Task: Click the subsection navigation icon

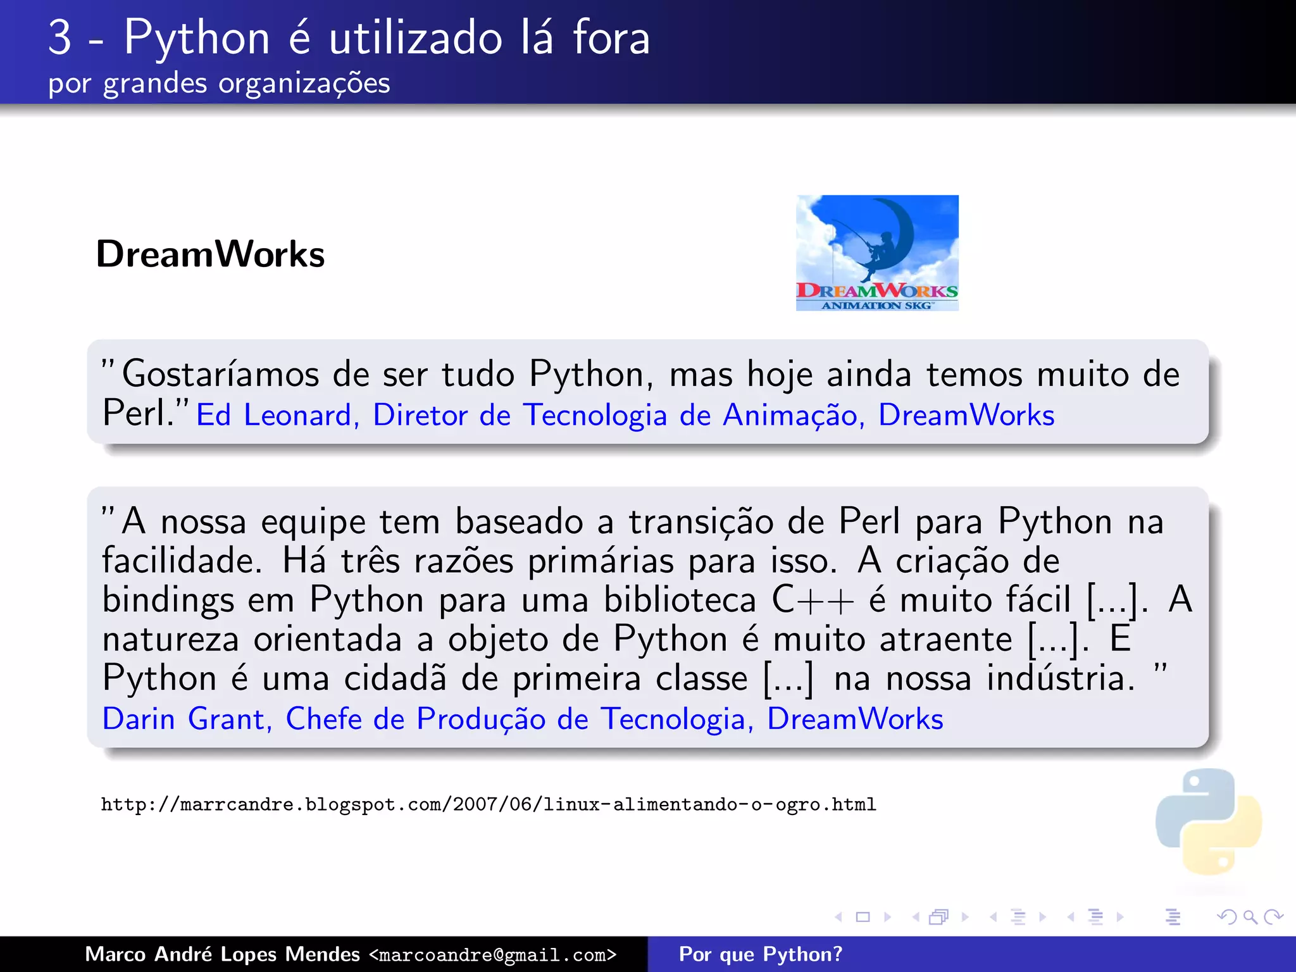Action: tap(1018, 917)
